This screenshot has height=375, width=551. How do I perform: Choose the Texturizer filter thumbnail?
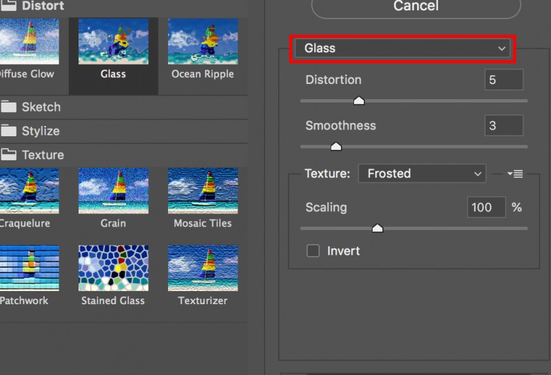click(x=202, y=268)
